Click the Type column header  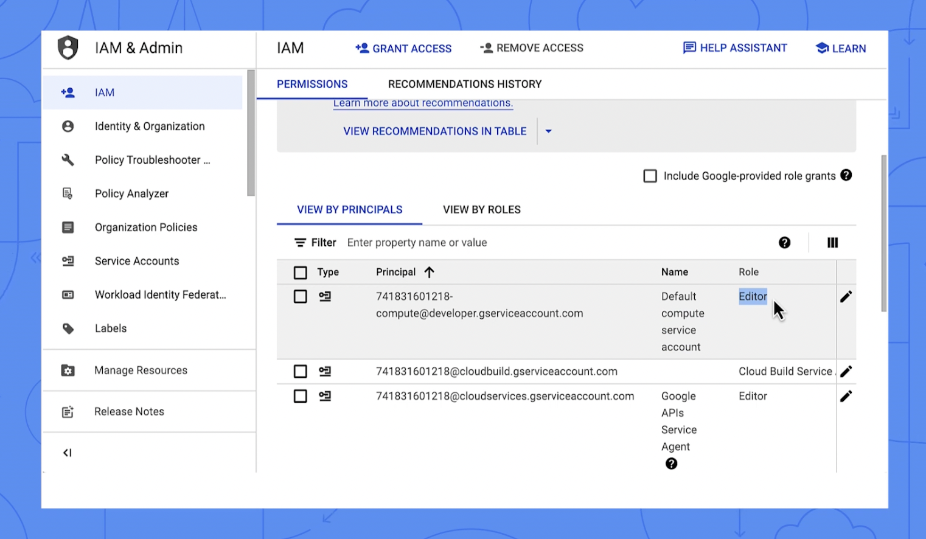pyautogui.click(x=328, y=272)
